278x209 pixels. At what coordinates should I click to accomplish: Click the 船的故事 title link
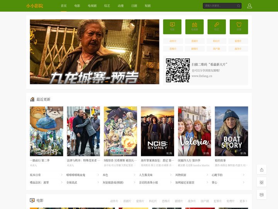(x=220, y=160)
